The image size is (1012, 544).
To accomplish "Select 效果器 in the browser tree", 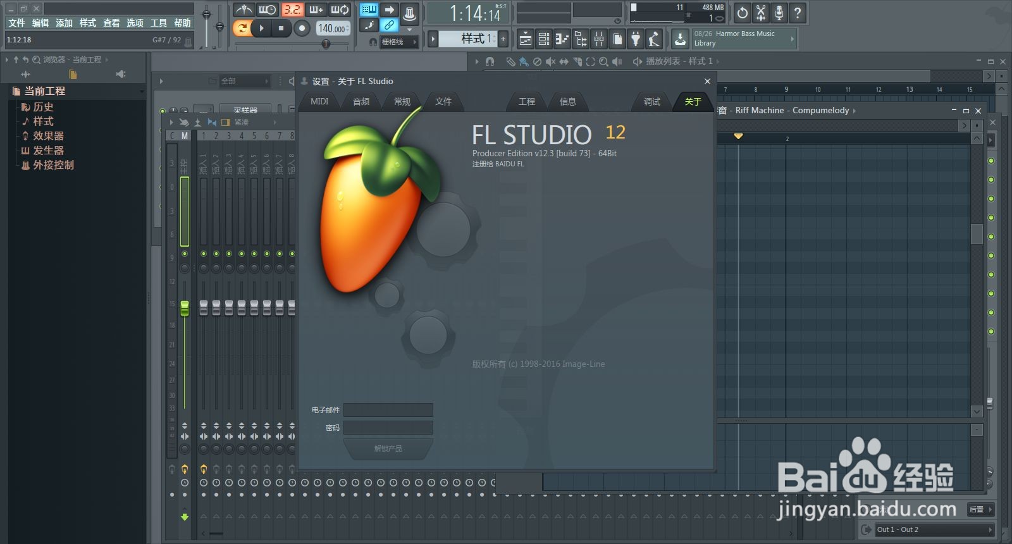I will [48, 136].
